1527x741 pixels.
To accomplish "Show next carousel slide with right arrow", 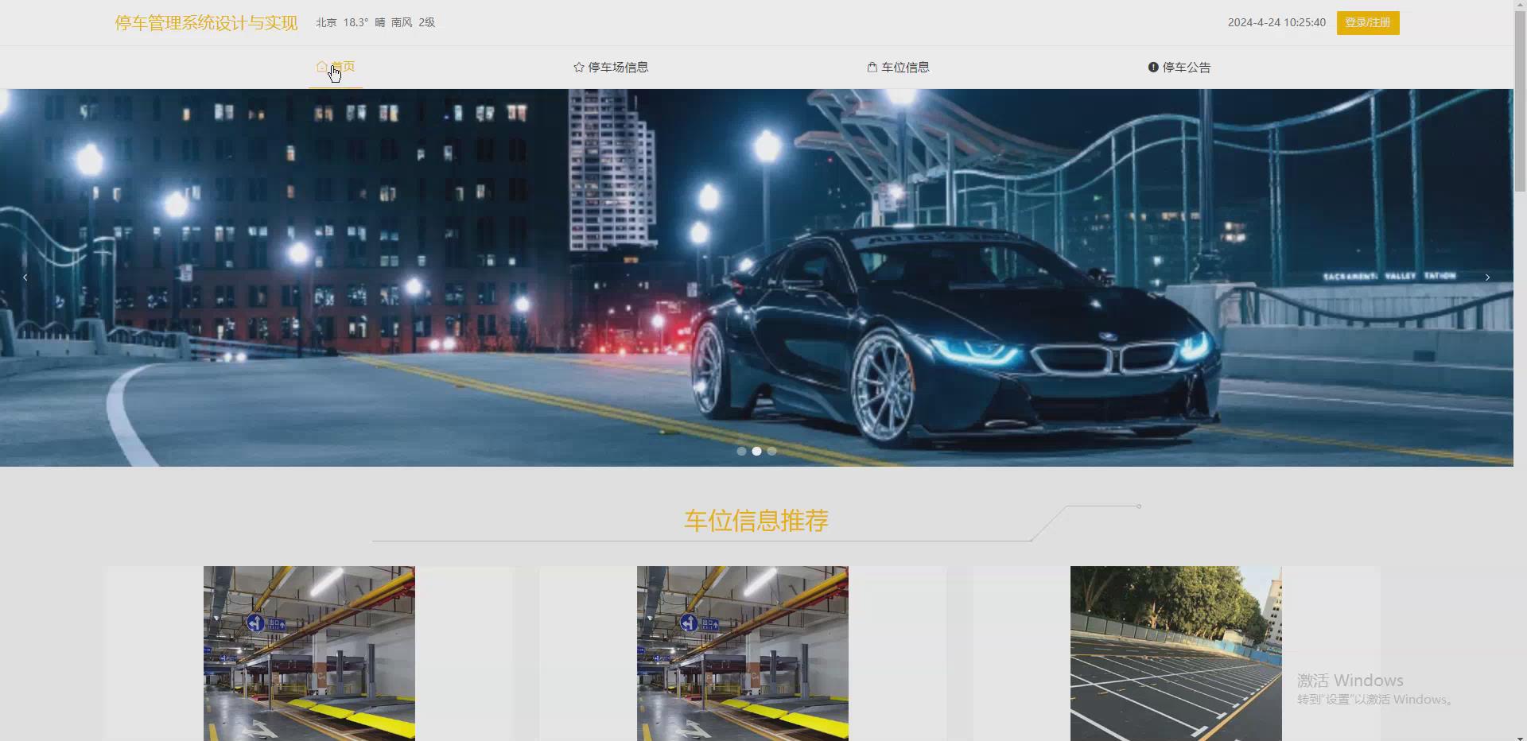I will (x=1487, y=277).
